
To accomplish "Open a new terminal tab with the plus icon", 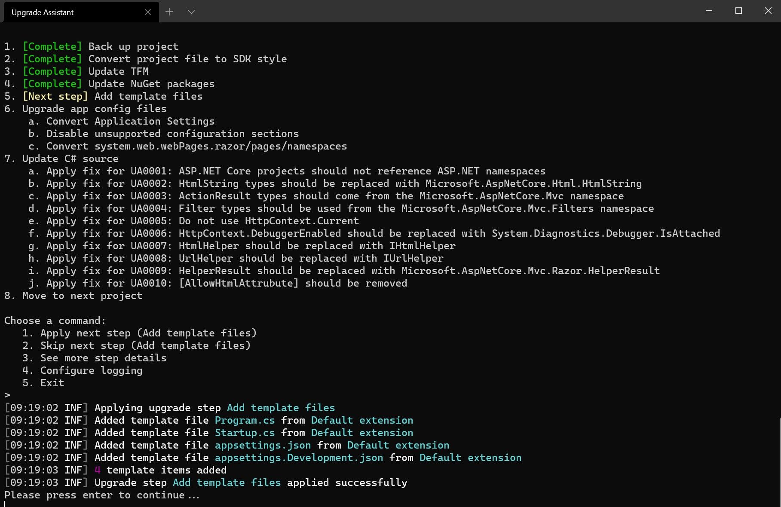I will [x=170, y=12].
